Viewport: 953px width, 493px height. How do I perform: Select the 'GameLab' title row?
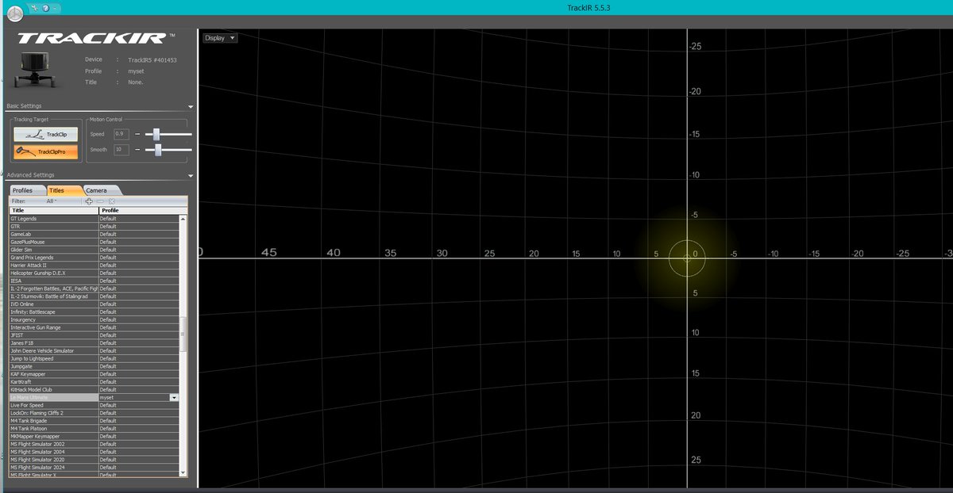95,234
